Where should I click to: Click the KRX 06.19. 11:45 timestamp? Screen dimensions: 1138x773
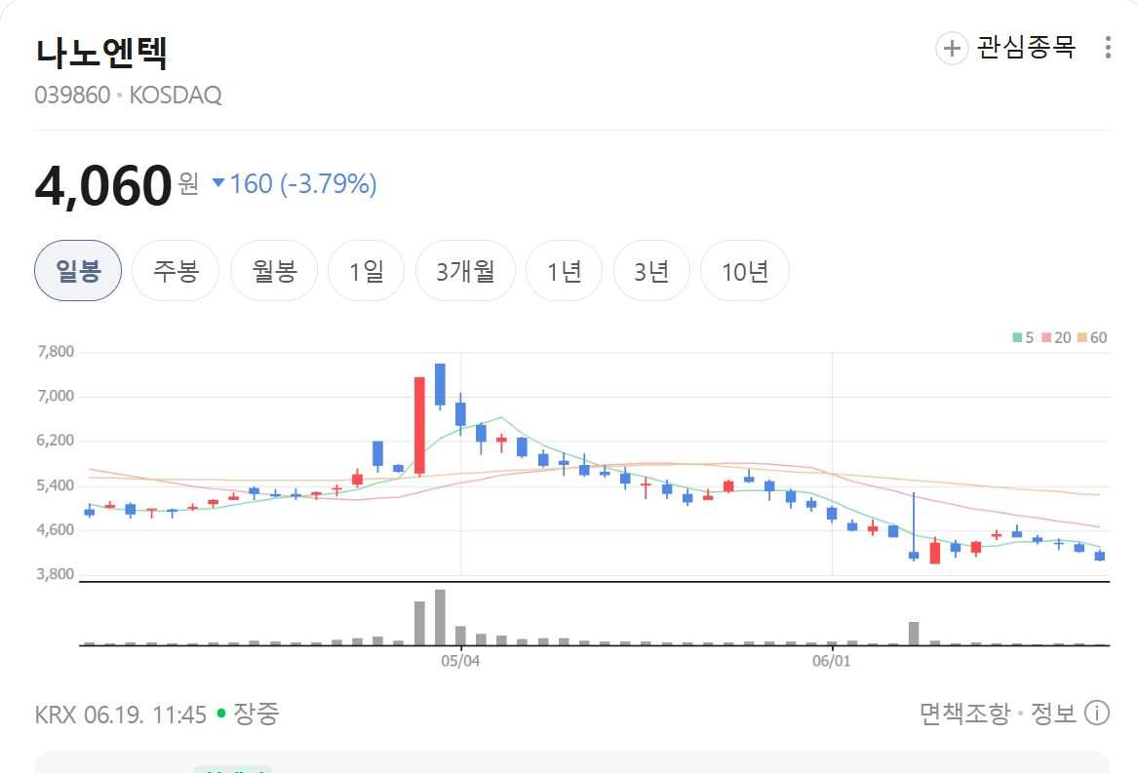point(121,715)
